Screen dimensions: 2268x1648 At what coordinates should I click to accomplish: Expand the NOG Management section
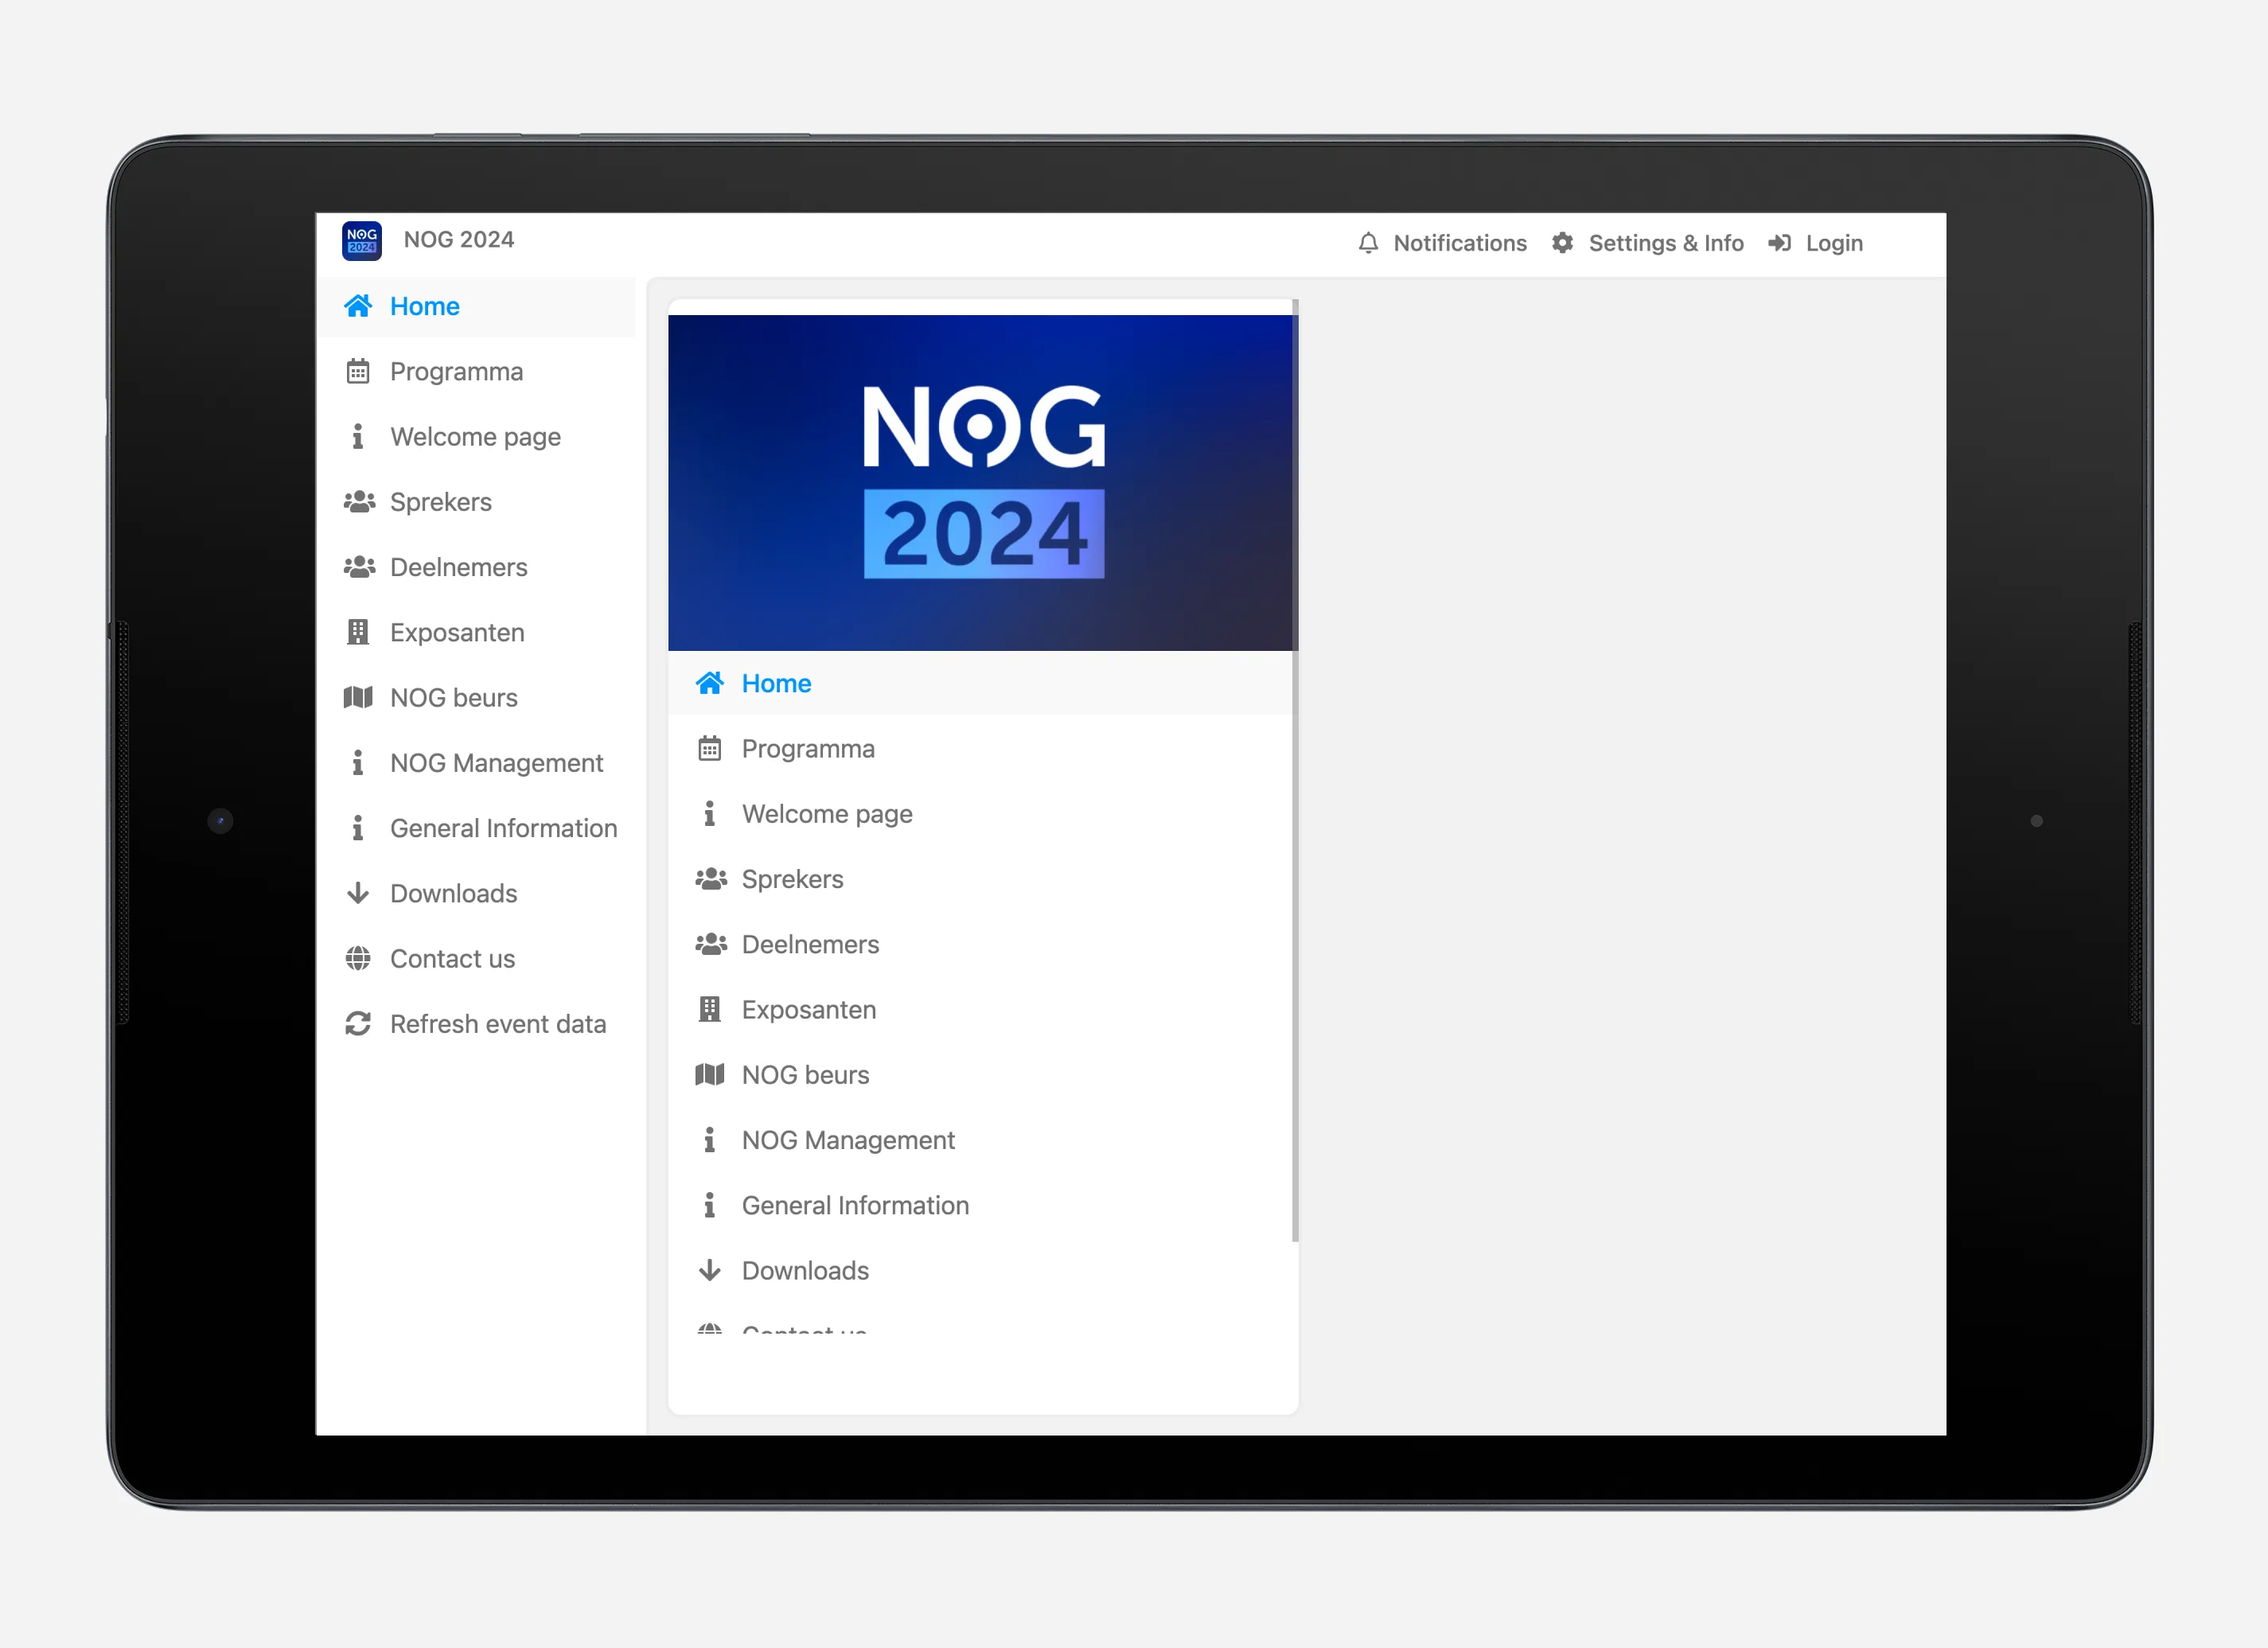pyautogui.click(x=495, y=762)
